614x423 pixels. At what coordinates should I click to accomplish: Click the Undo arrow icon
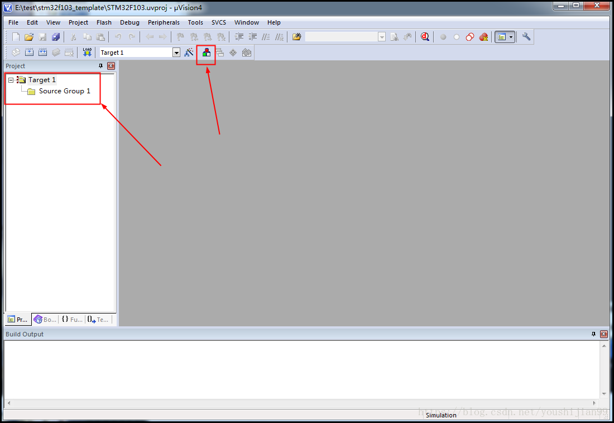pos(118,37)
